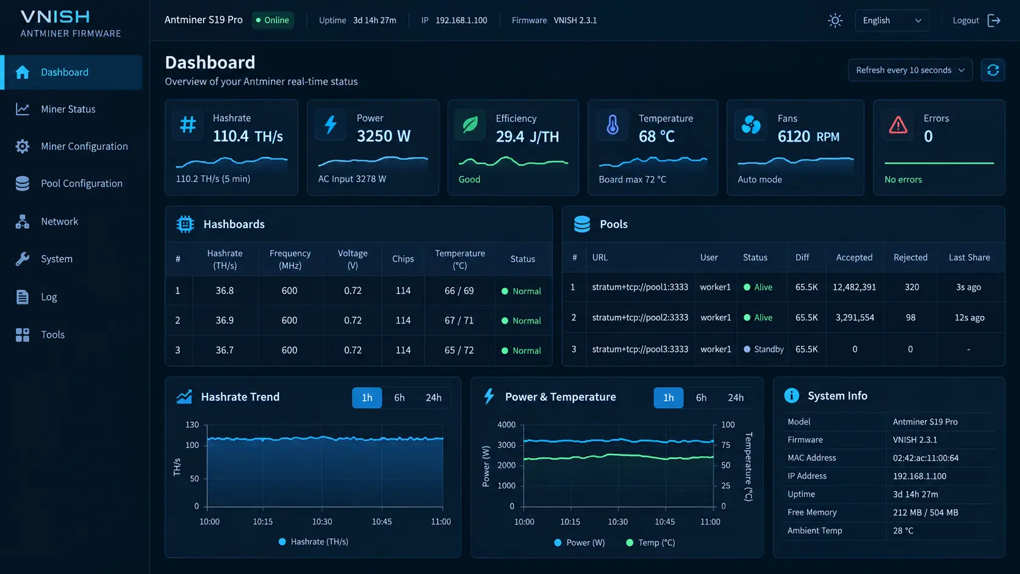This screenshot has height=574, width=1020.
Task: Click the MAC Address value 02:42:ac:11:00:64
Action: [x=925, y=458]
